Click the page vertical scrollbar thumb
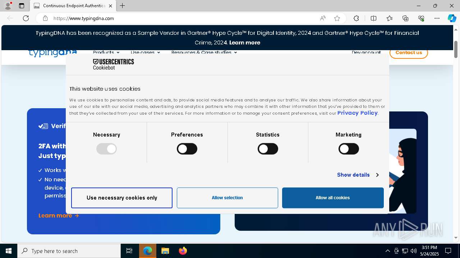The height and width of the screenshot is (258, 460). (456, 49)
